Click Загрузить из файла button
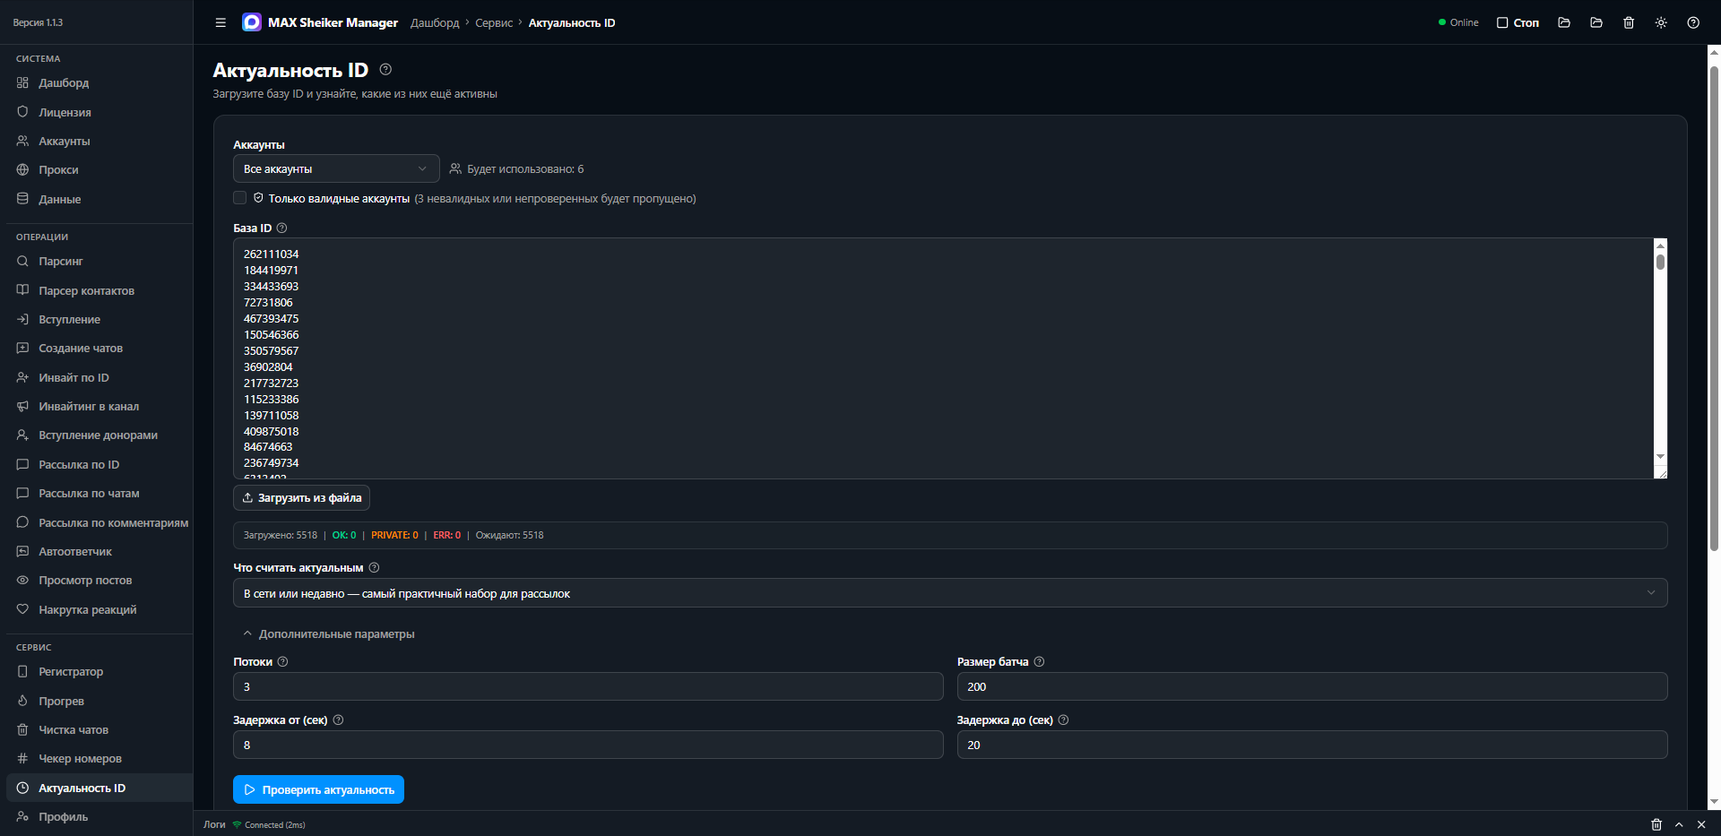1721x836 pixels. click(x=301, y=498)
